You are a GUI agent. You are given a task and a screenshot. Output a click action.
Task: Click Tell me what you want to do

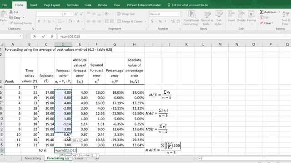[188, 5]
